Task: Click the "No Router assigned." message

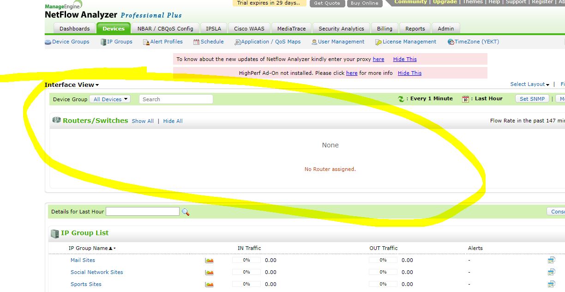Action: click(x=330, y=170)
